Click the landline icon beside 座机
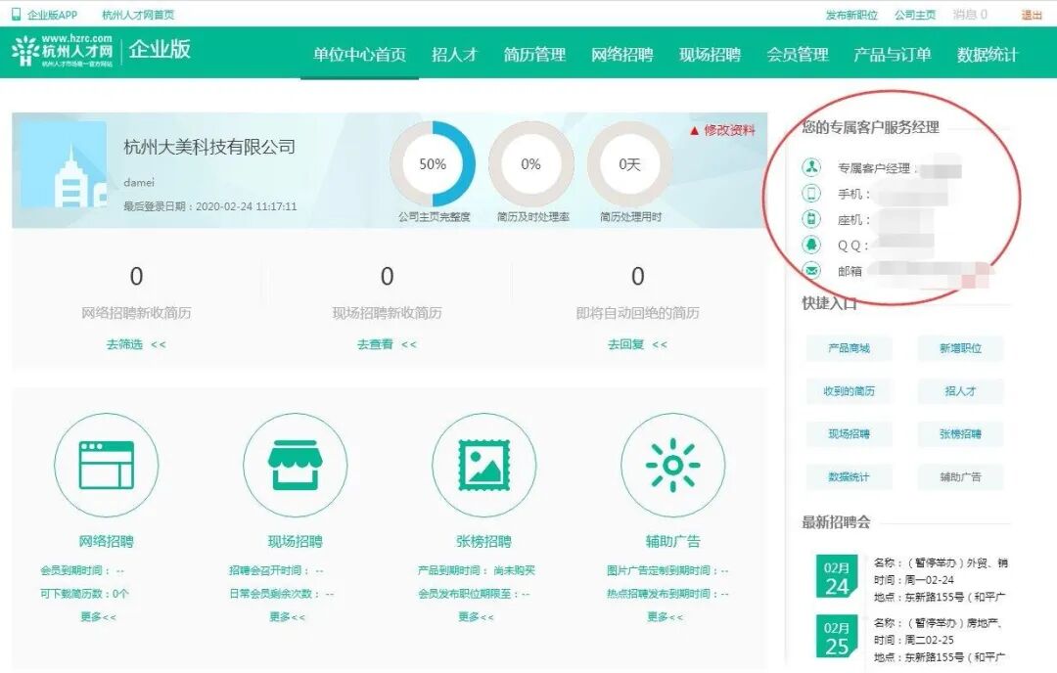Viewport: 1057px width, 673px height. click(811, 219)
